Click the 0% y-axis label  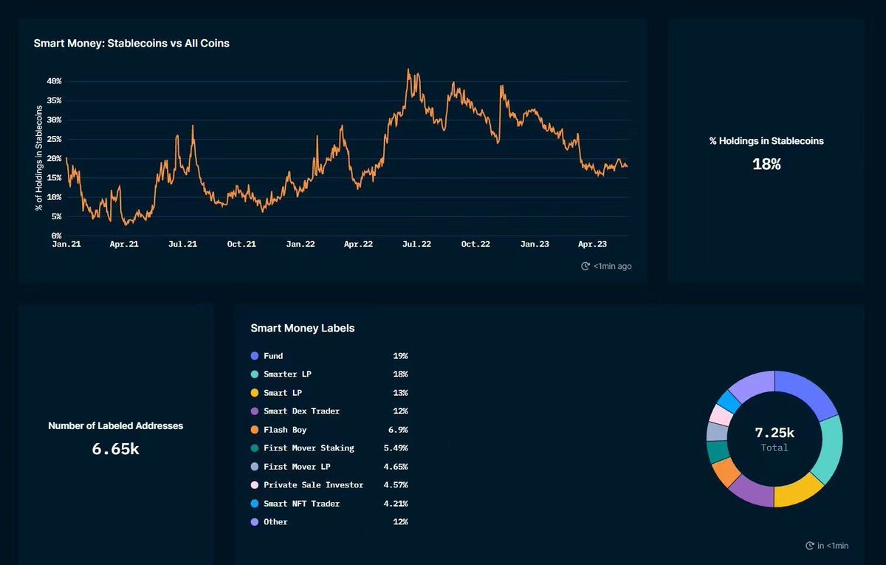(x=57, y=236)
